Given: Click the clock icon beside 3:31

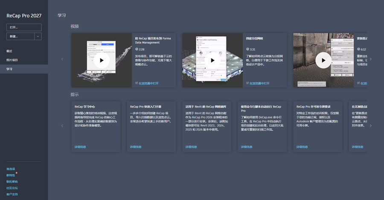Looking at the screenshot, I should [x=247, y=49].
